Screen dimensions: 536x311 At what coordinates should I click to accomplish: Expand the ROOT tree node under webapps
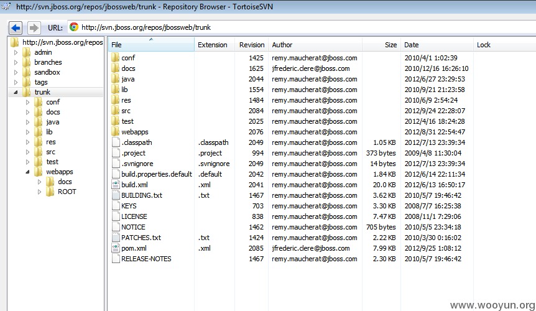click(x=39, y=192)
